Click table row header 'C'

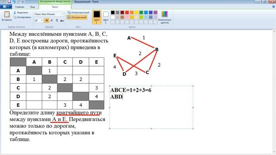pyautogui.click(x=18, y=88)
